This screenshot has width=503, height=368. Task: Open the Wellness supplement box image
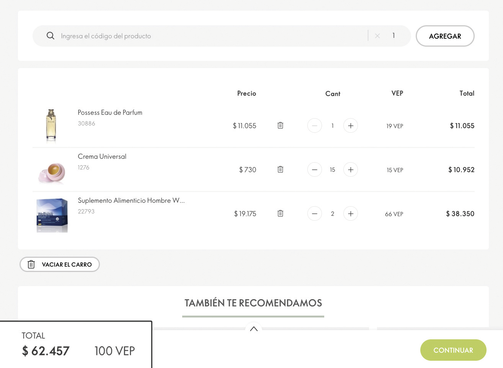(52, 215)
